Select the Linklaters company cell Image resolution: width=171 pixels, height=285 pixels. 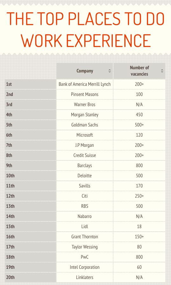[x=85, y=278]
